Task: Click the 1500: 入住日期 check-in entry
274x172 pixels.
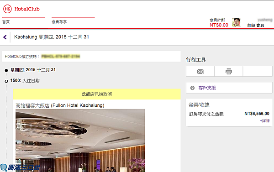Action: tap(25, 81)
